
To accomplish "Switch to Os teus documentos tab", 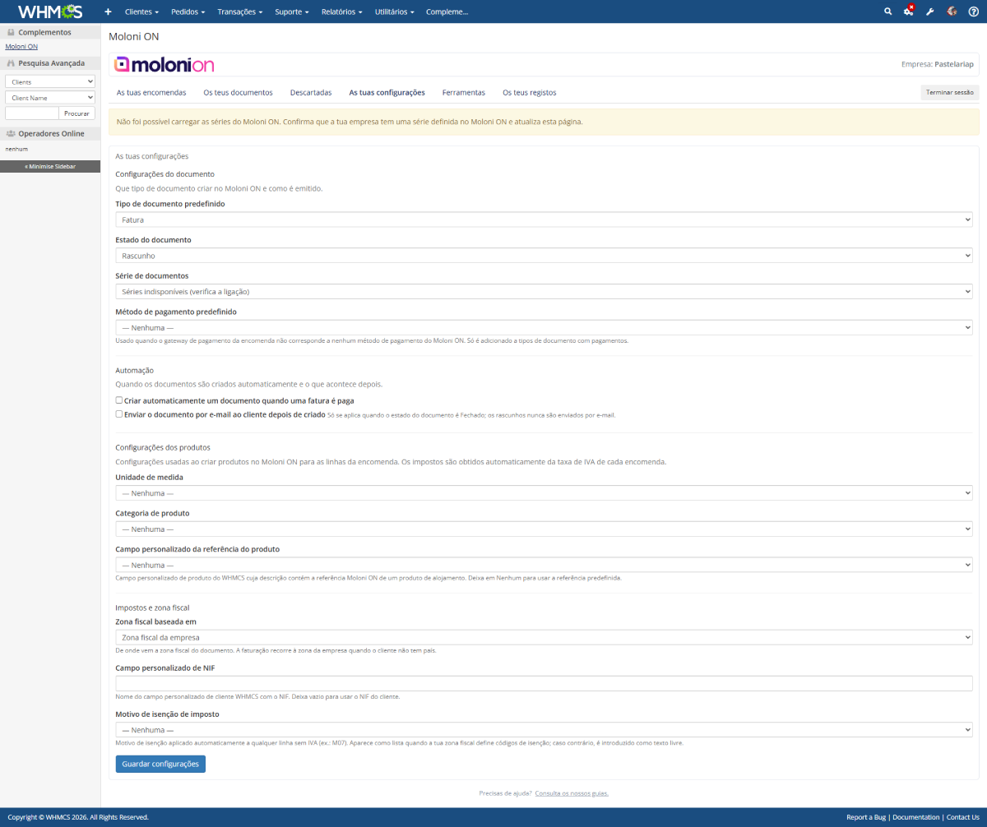I will 238,93.
